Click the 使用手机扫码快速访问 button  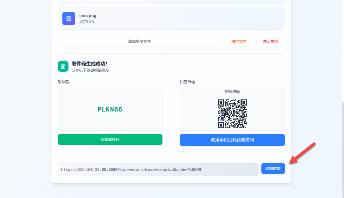point(232,140)
